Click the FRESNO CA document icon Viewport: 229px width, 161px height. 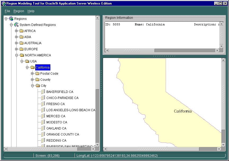[43, 104]
